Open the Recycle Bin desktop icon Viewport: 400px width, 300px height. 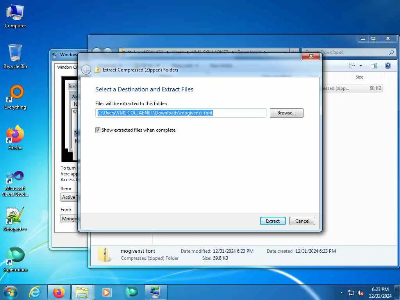click(x=15, y=57)
